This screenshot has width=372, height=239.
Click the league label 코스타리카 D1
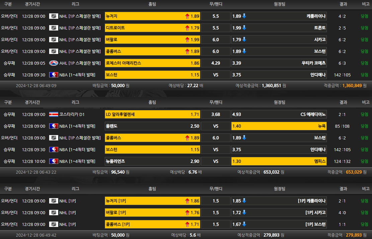click(x=72, y=114)
